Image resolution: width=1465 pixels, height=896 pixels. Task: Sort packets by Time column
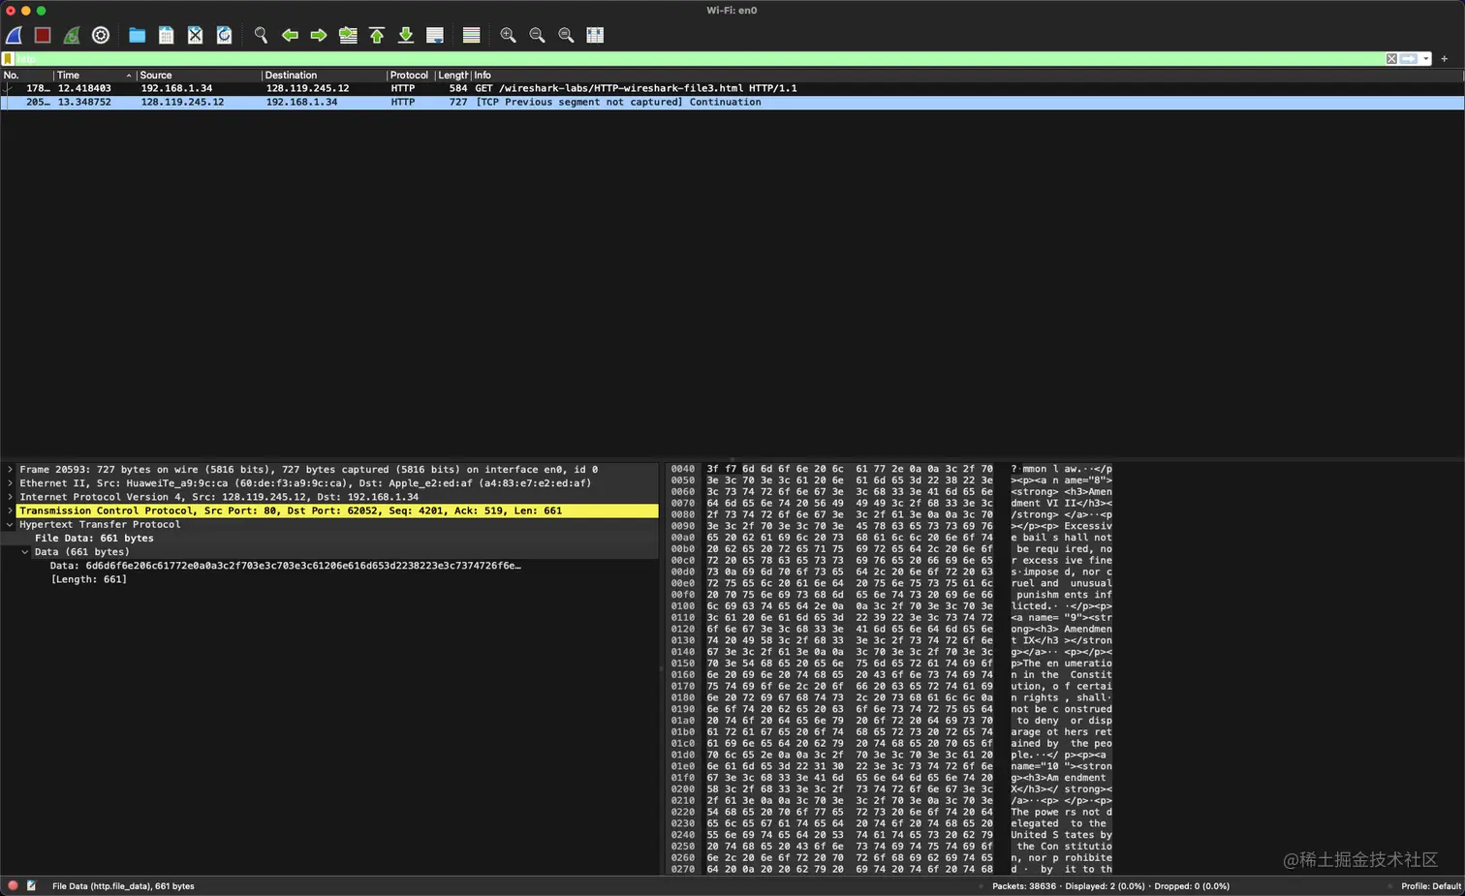[94, 75]
